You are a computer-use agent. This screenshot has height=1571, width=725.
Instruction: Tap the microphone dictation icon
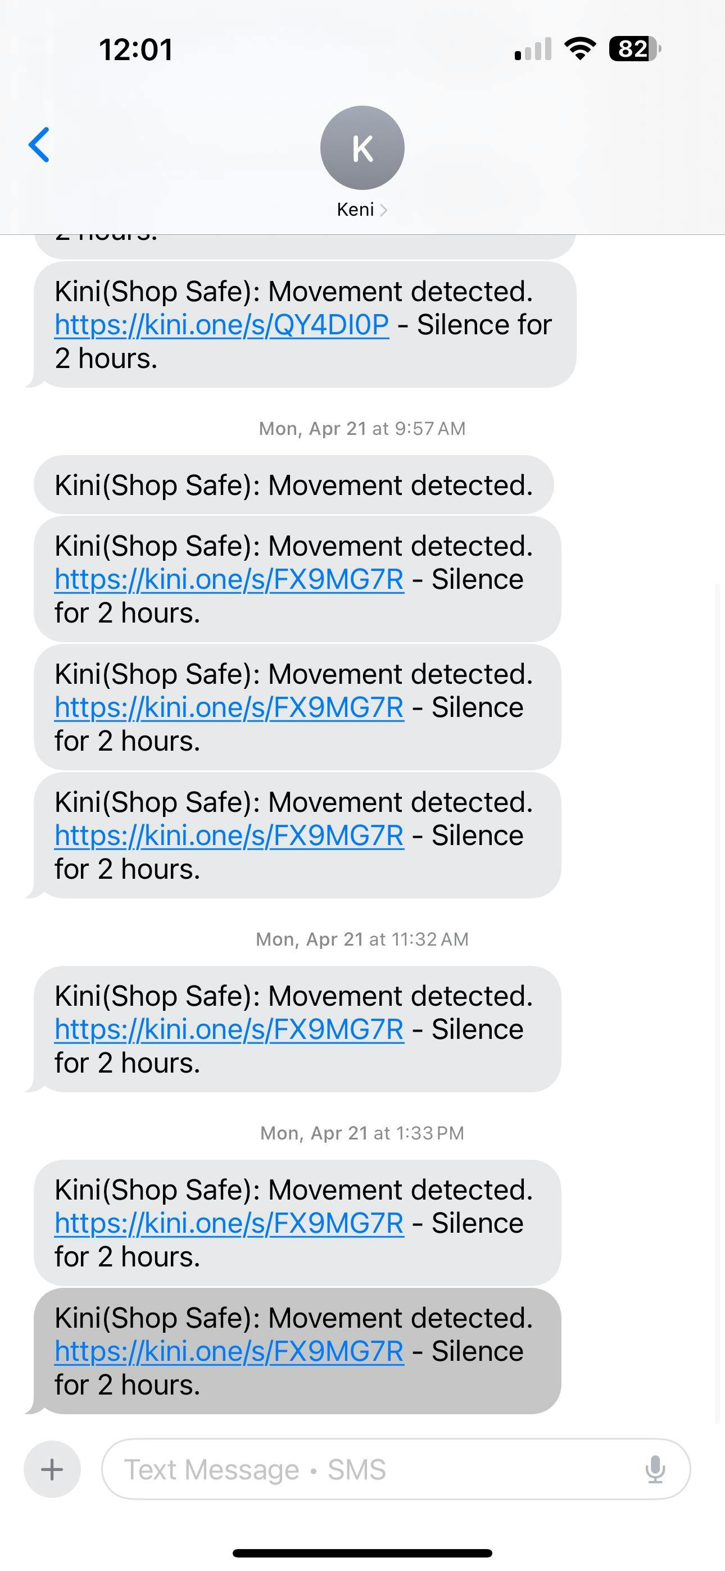coord(655,1469)
